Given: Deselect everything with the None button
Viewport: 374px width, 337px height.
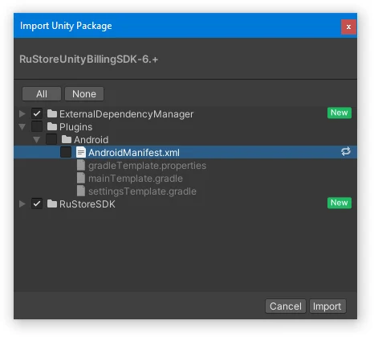Looking at the screenshot, I should point(84,94).
